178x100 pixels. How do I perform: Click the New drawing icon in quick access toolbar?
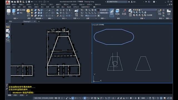tap(12, 2)
